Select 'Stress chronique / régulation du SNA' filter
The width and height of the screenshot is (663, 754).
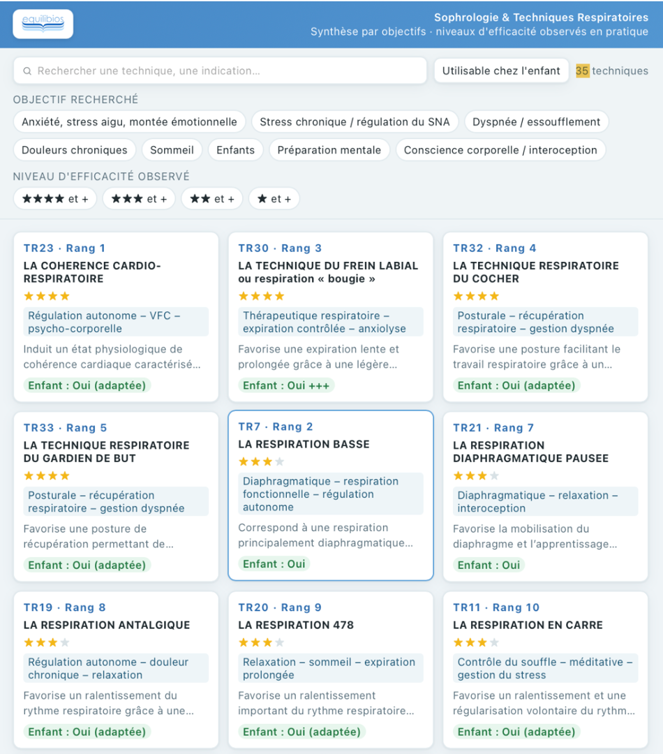coord(355,121)
